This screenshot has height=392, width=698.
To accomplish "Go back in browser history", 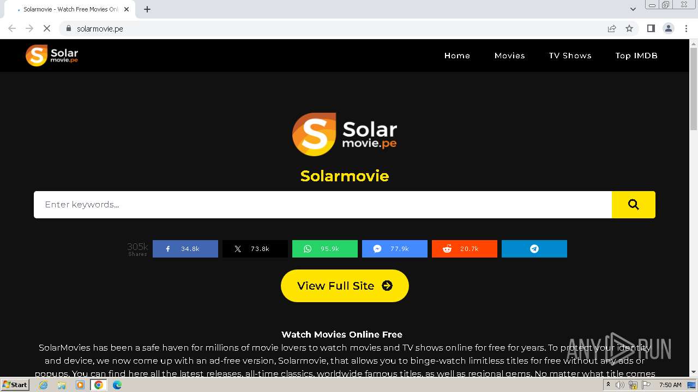I will point(12,28).
